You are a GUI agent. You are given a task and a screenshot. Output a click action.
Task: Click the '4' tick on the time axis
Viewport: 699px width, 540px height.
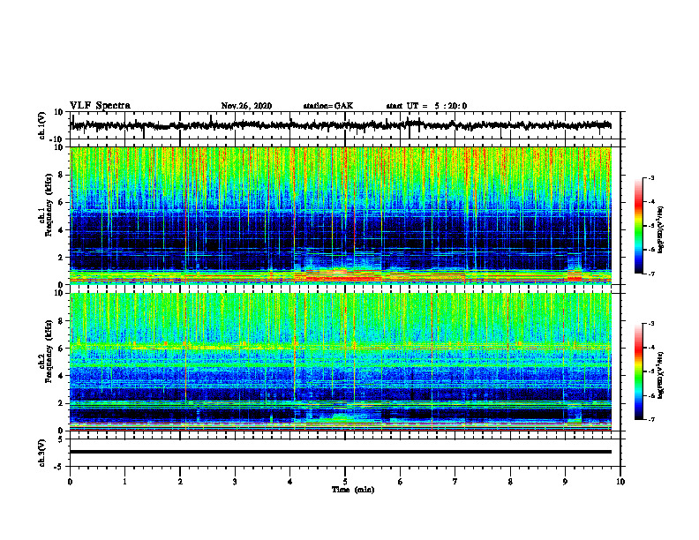coord(290,482)
